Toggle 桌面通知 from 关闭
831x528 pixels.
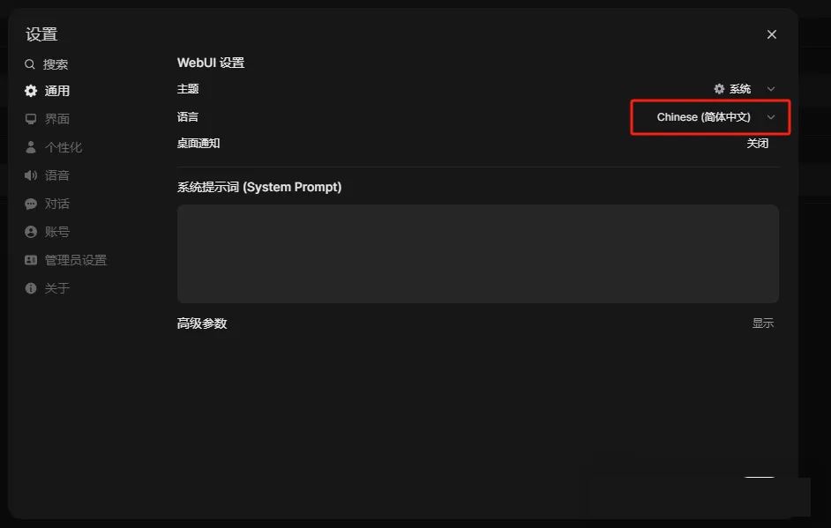pyautogui.click(x=757, y=144)
